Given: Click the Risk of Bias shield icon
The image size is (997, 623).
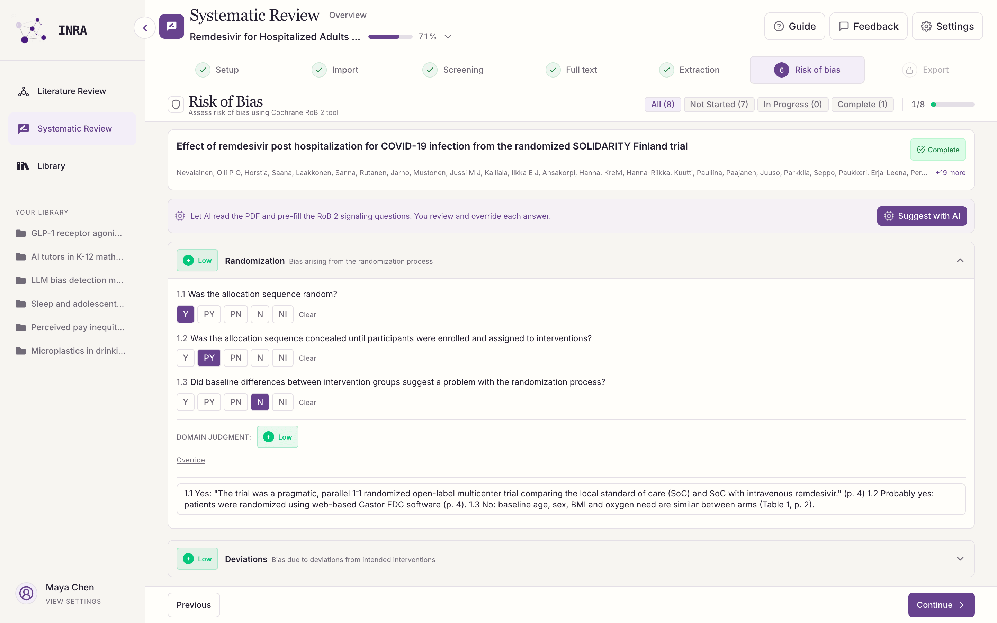Looking at the screenshot, I should [x=176, y=104].
